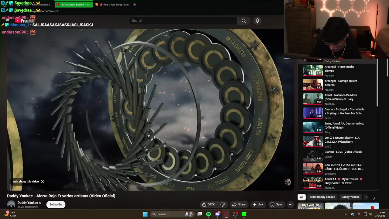Share the video via Share button
Viewport: 389px width, 219px height.
pyautogui.click(x=239, y=204)
